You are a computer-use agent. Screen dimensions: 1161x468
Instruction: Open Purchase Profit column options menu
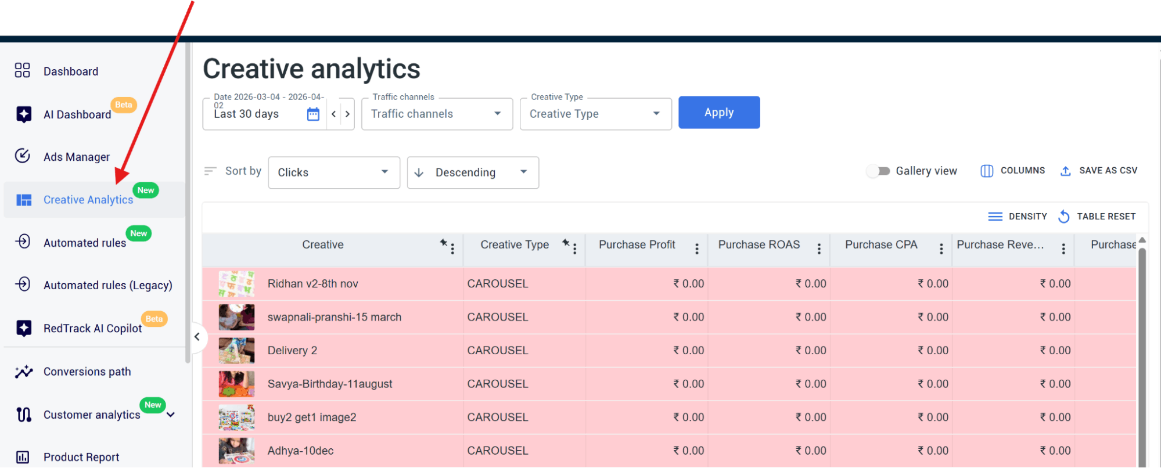click(x=697, y=249)
